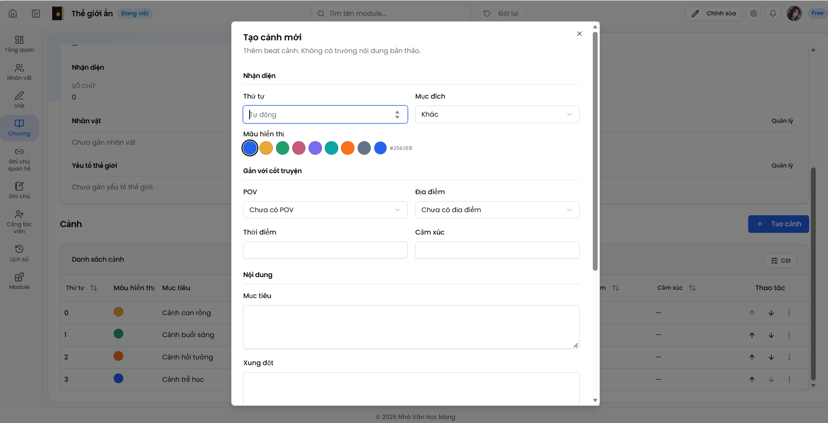
Task: Collapse the sidebar panel icon
Action: [36, 14]
